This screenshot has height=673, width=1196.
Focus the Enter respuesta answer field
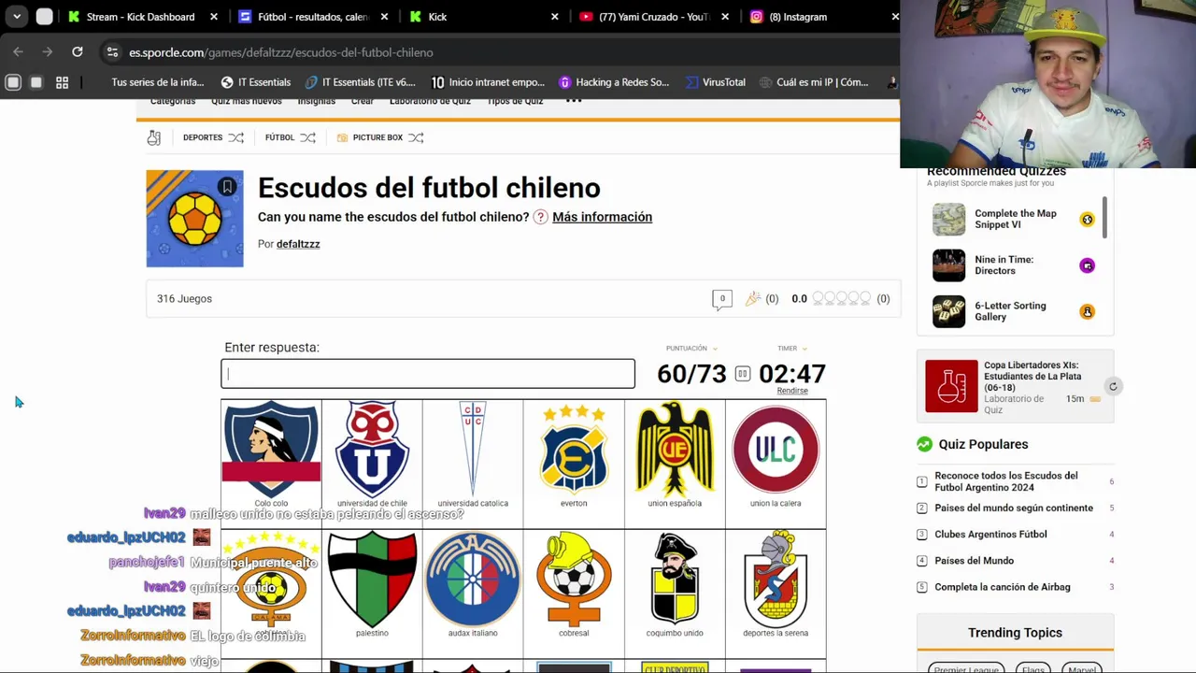(x=428, y=374)
